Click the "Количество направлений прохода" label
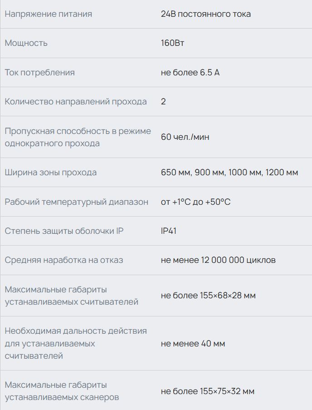The image size is (312, 410). [76, 102]
